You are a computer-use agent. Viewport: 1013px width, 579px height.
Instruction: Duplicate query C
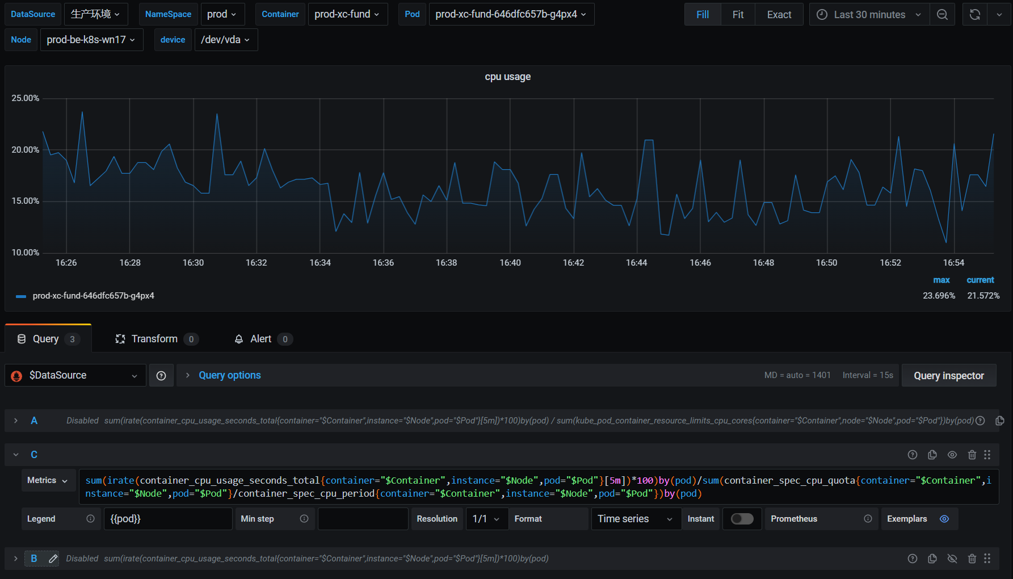(932, 455)
